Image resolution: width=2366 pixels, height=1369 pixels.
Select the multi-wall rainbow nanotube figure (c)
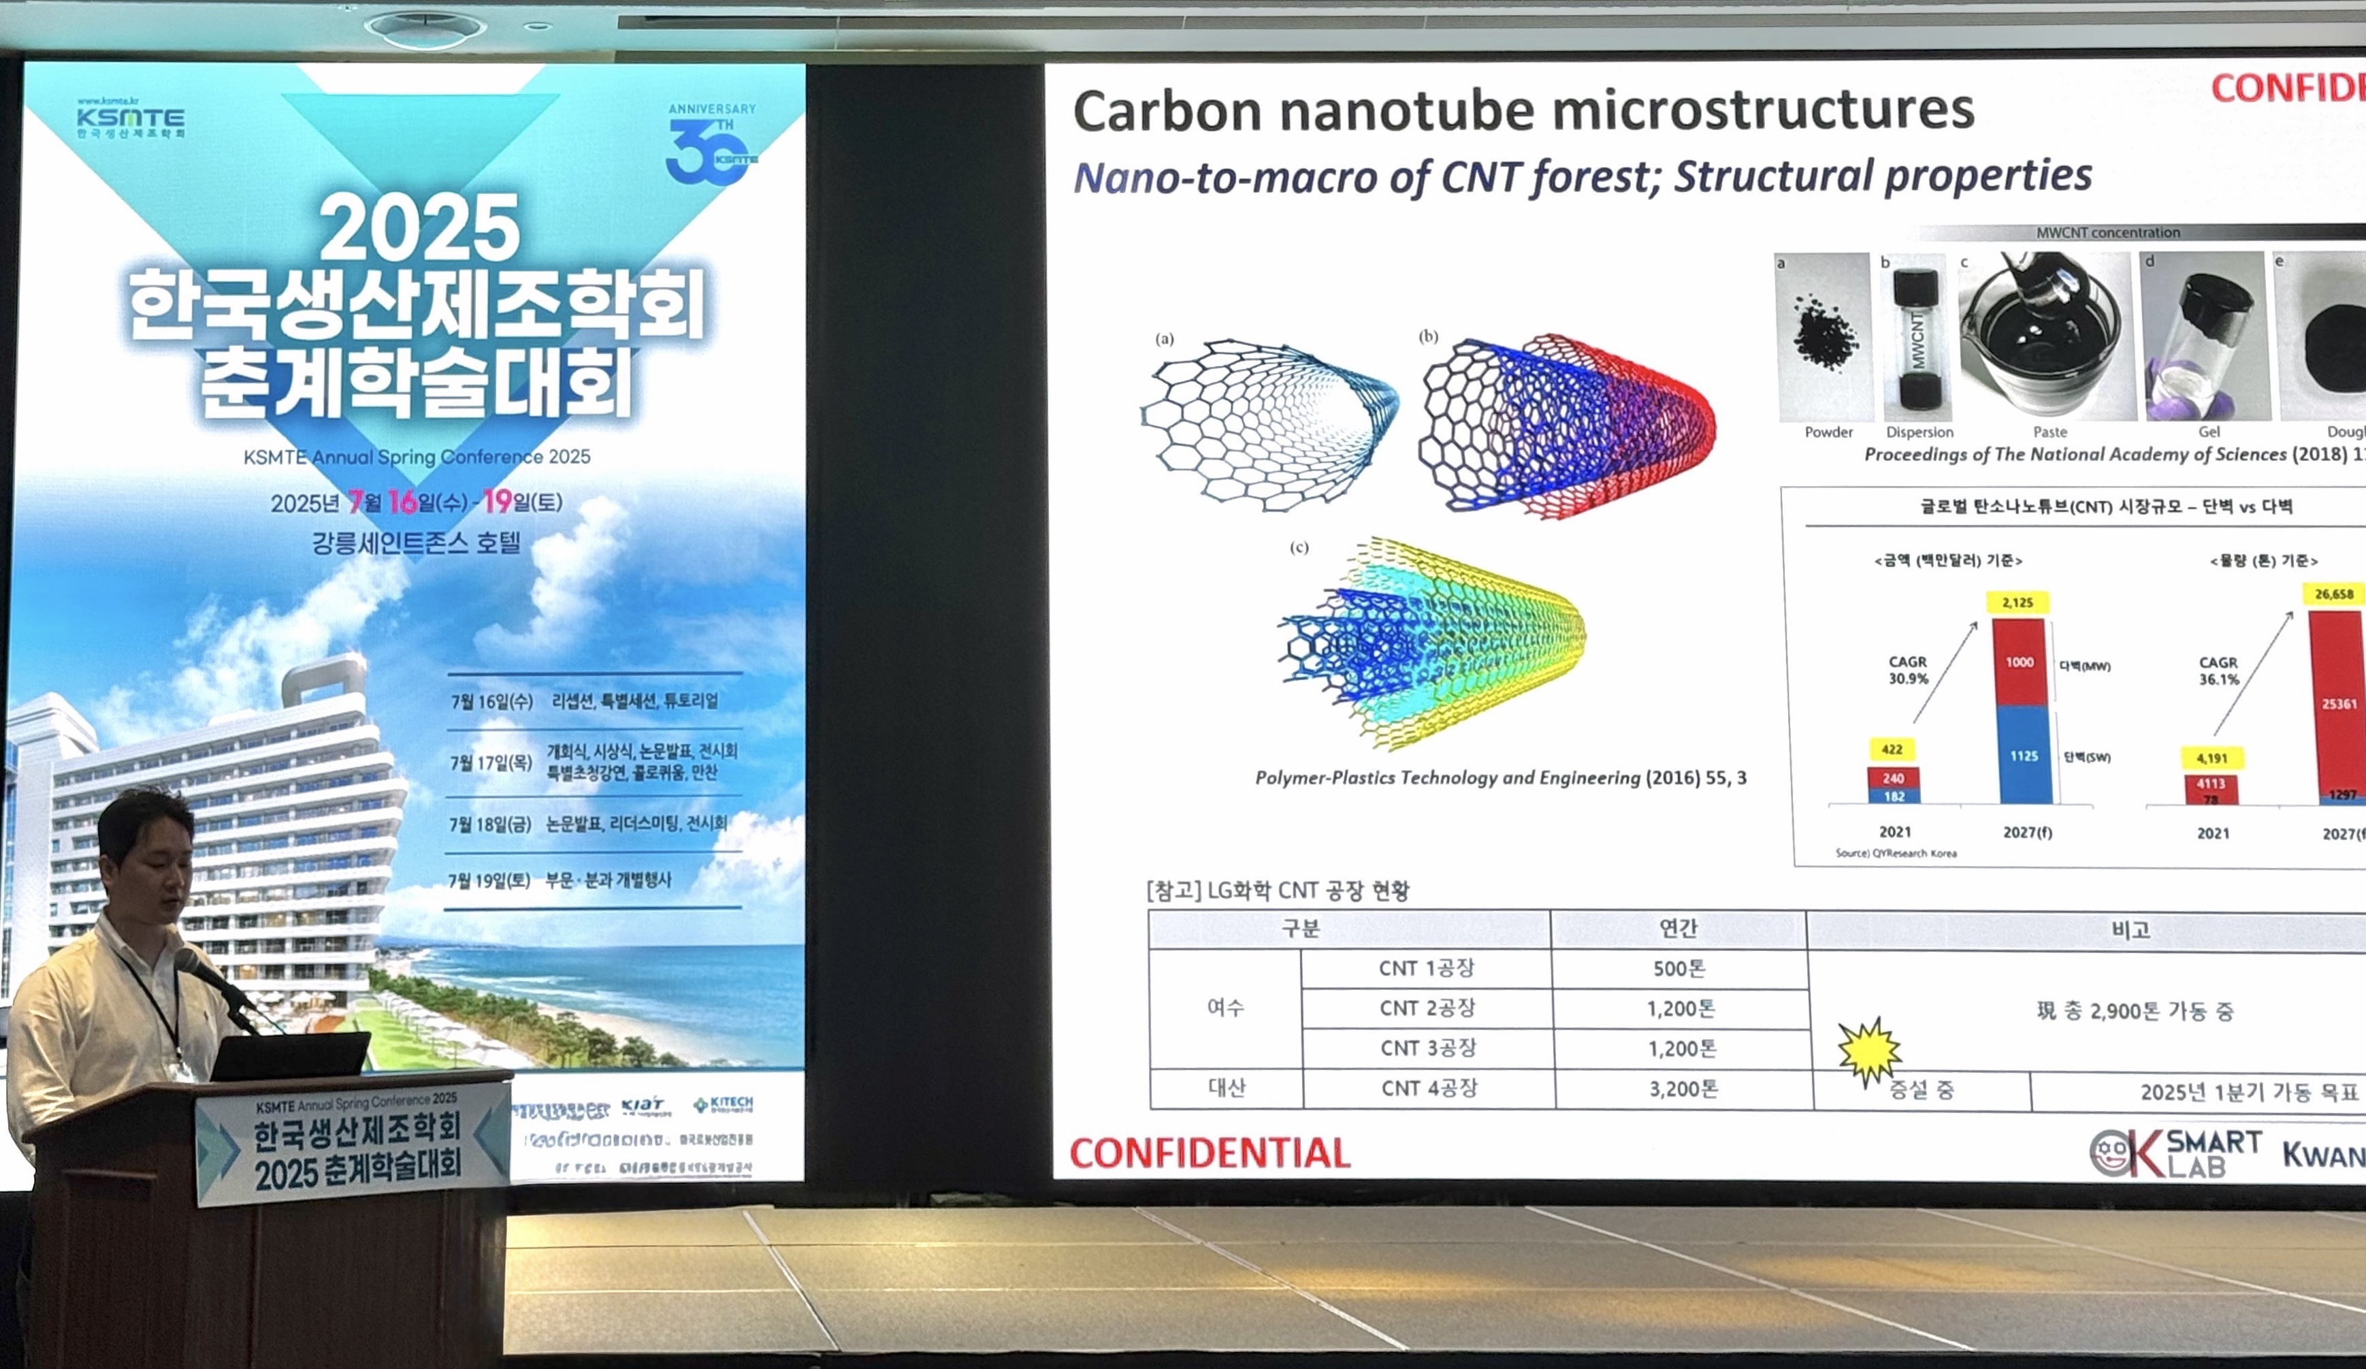click(x=1432, y=643)
